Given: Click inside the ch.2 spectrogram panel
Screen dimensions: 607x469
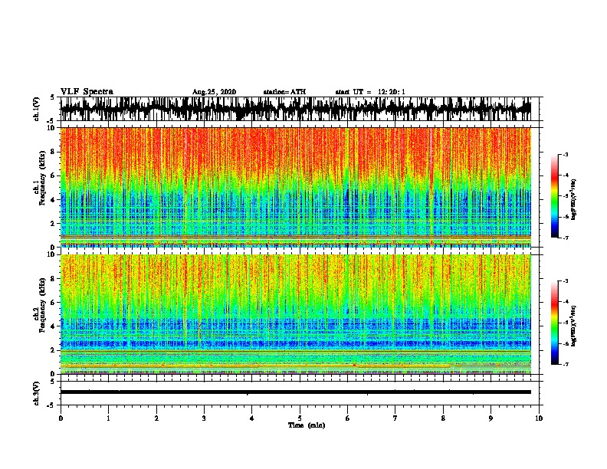Looking at the screenshot, I should click(x=295, y=314).
